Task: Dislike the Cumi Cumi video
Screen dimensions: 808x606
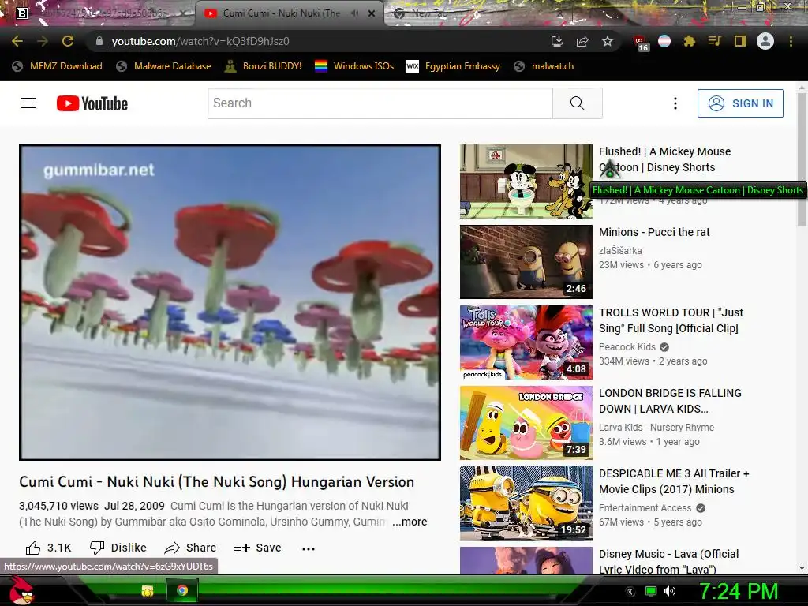Action: tap(118, 548)
